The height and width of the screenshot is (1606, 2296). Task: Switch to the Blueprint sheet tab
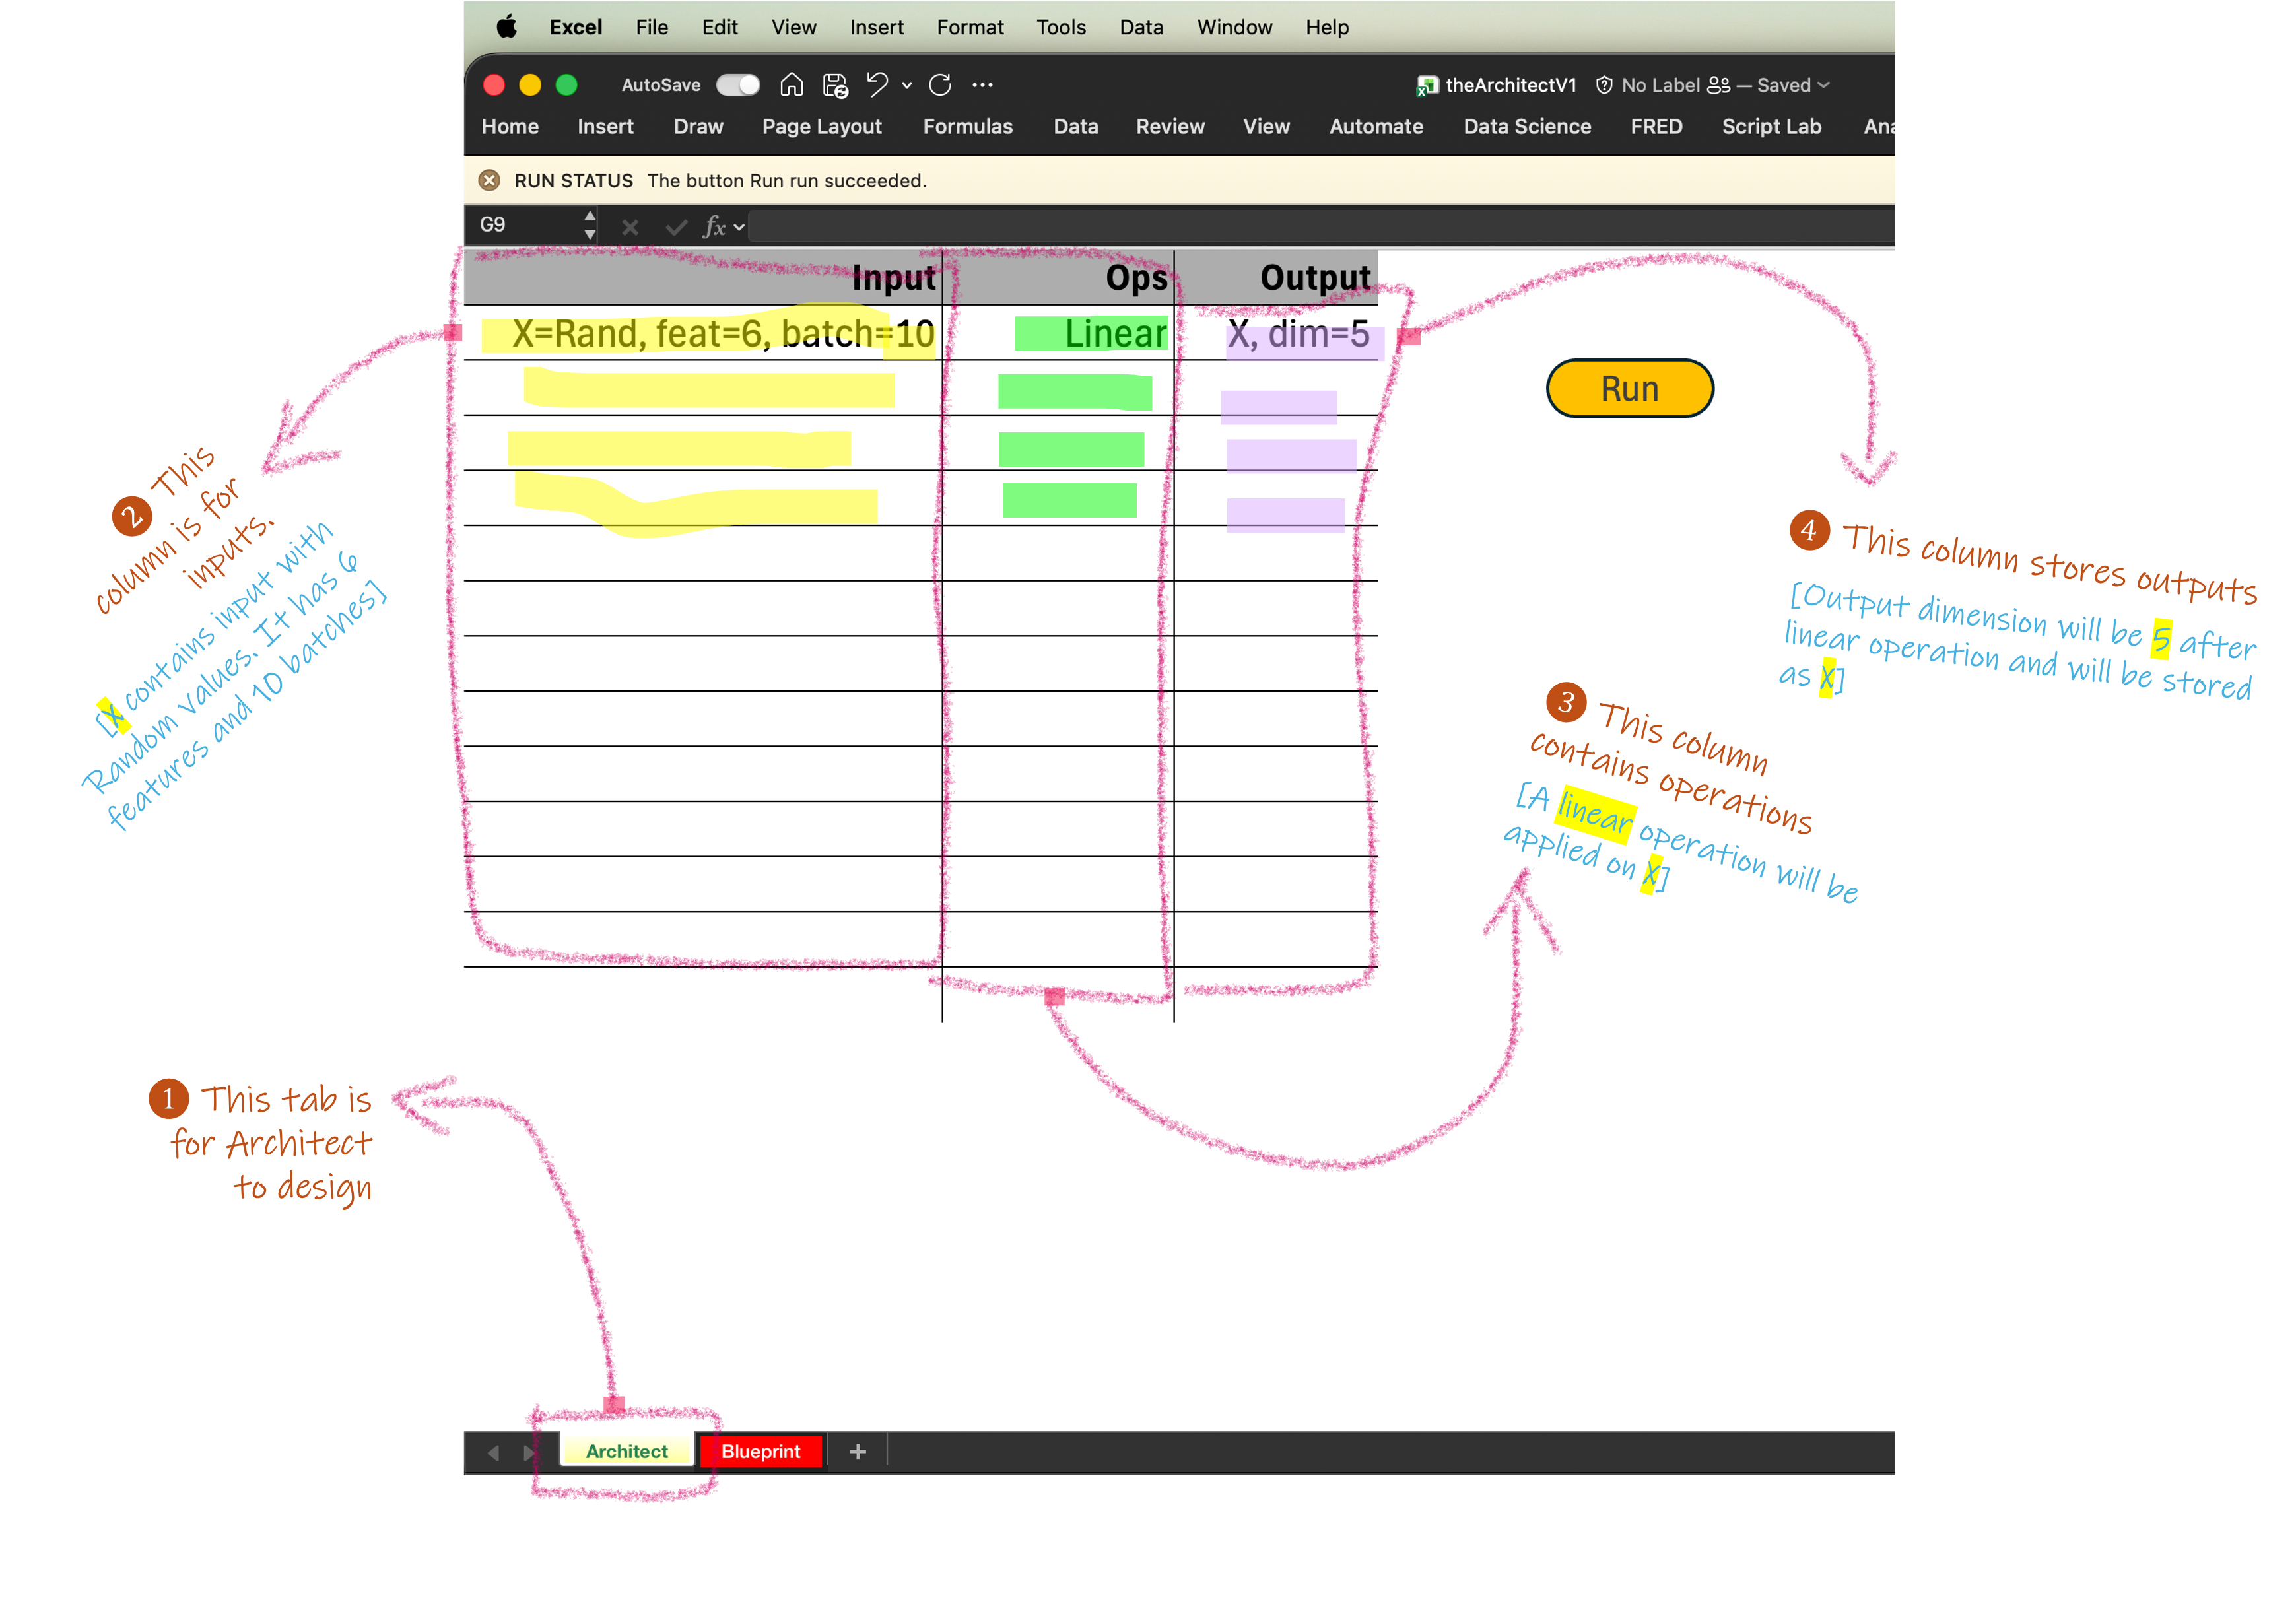[760, 1451]
